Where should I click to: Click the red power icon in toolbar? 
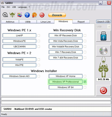pyautogui.click(x=42, y=15)
